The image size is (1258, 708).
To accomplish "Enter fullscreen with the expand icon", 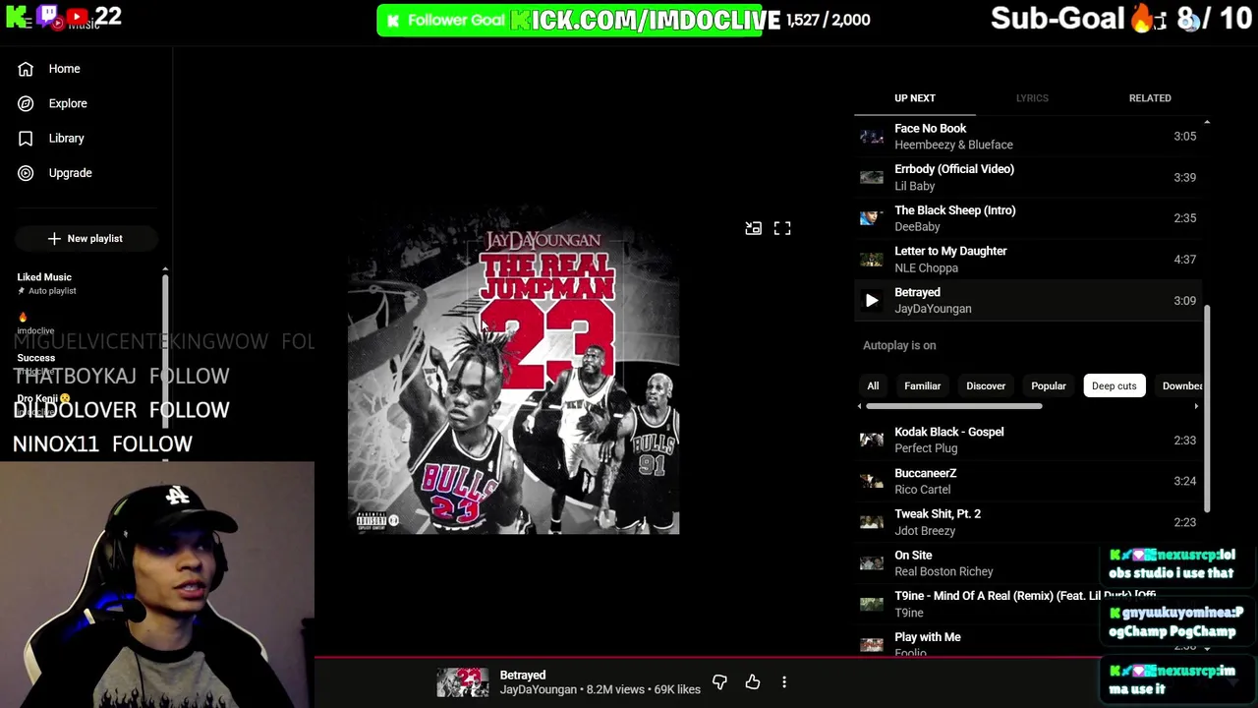I will click(x=782, y=228).
